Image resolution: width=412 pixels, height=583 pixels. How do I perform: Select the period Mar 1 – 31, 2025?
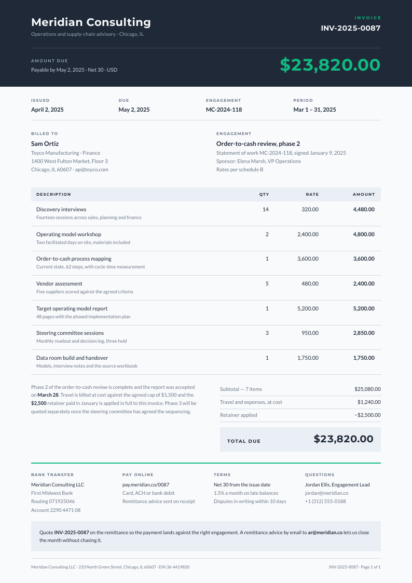314,110
